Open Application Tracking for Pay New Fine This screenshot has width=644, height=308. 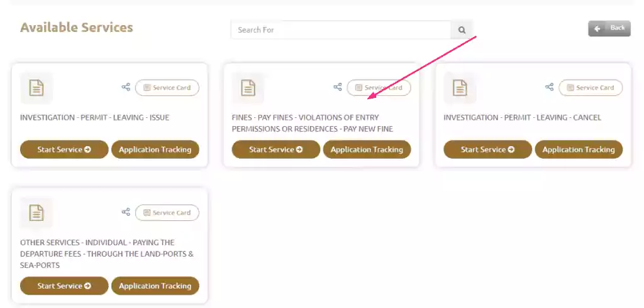click(367, 149)
